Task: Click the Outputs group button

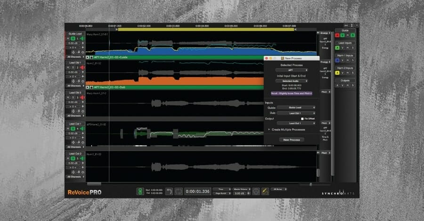Action: click(x=345, y=81)
